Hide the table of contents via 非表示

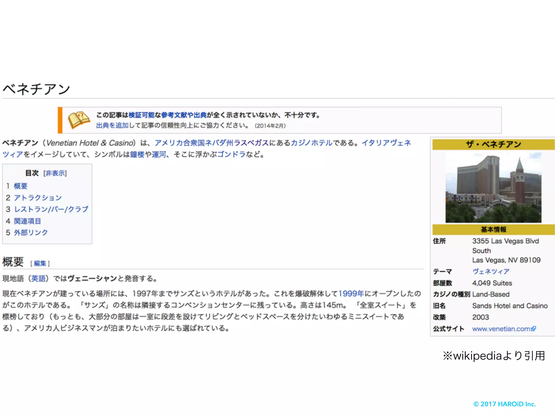pos(55,173)
